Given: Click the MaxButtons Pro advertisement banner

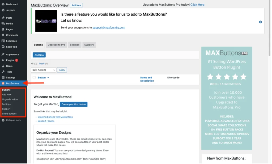Looking at the screenshot, I should tap(227, 98).
